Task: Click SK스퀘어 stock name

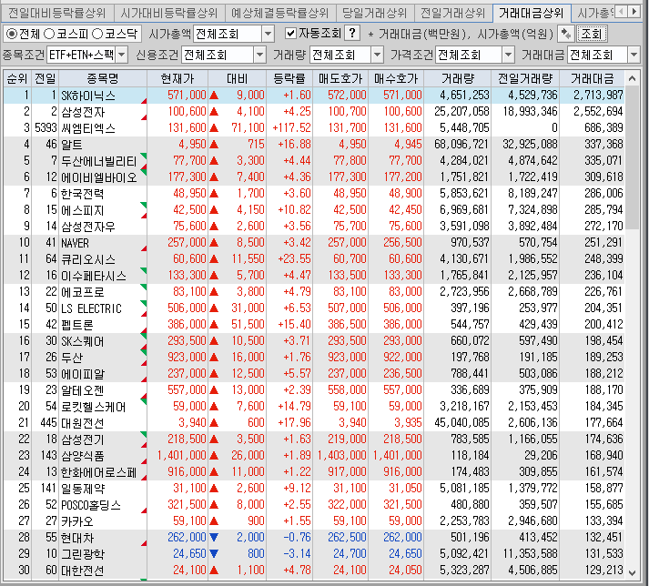Action: (82, 341)
